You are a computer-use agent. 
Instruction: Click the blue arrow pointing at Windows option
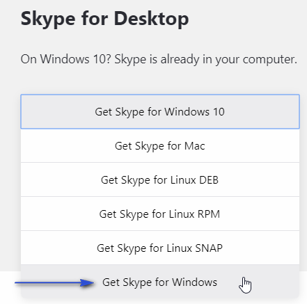pyautogui.click(x=54, y=282)
